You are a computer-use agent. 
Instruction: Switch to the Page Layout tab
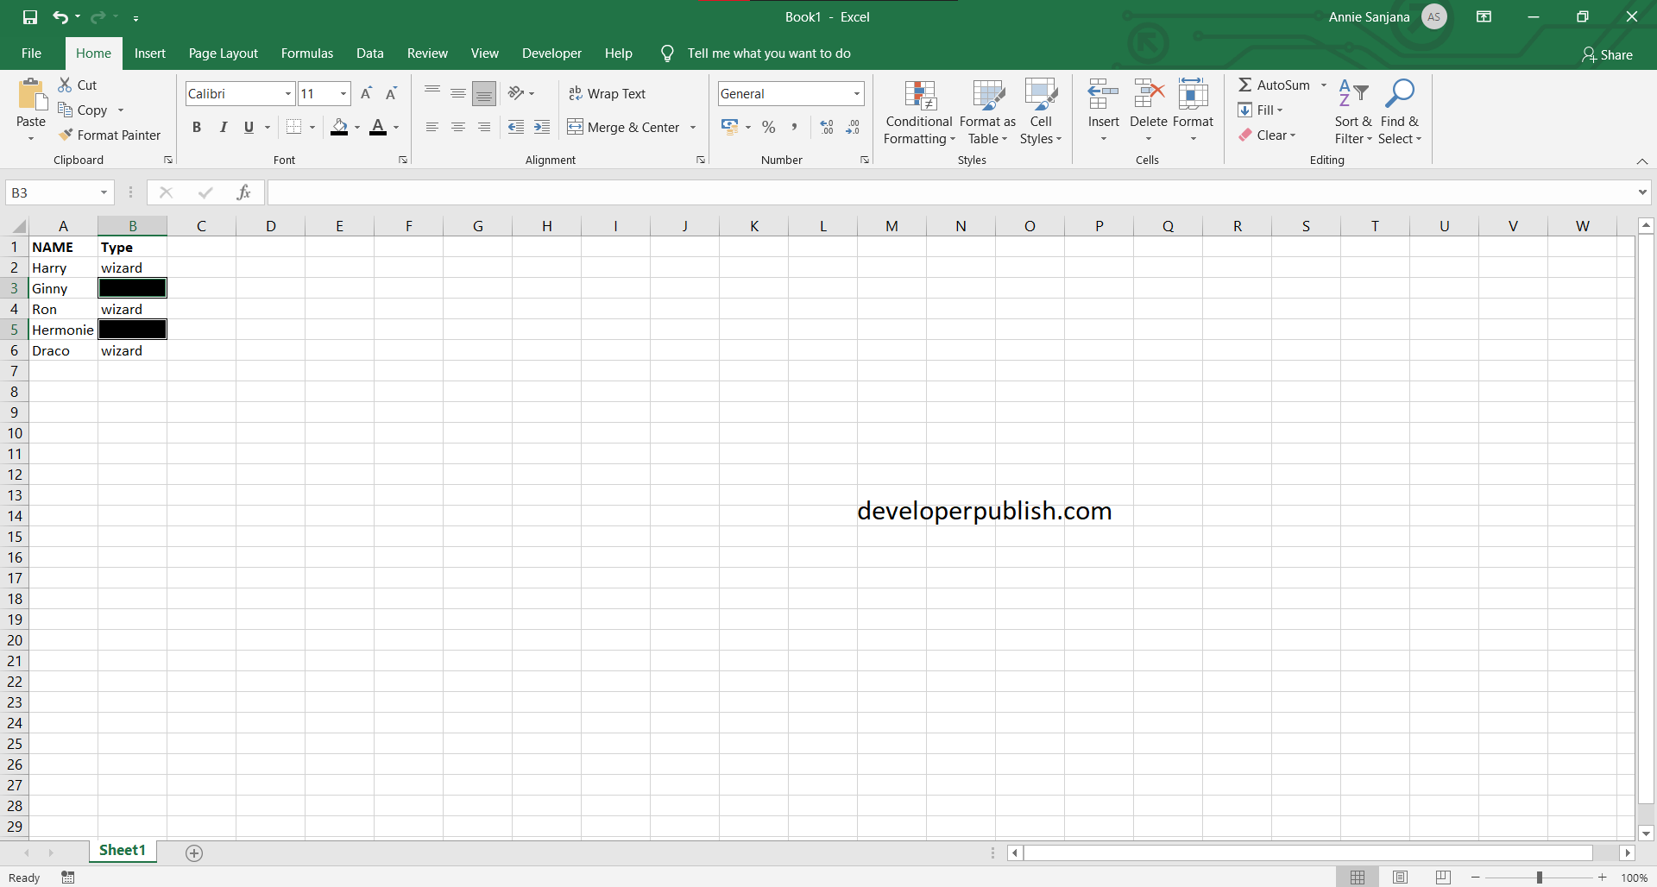(223, 53)
